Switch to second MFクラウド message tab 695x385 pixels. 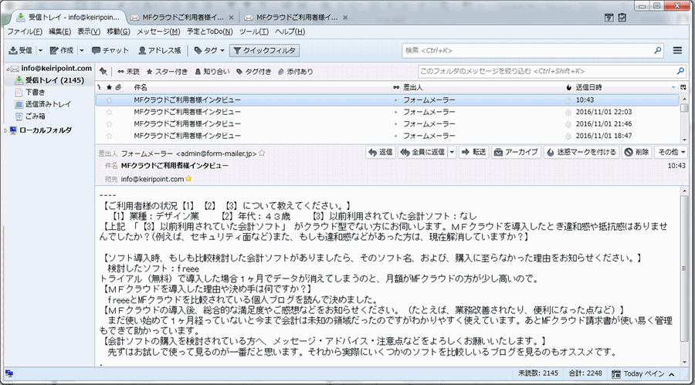tap(182, 18)
